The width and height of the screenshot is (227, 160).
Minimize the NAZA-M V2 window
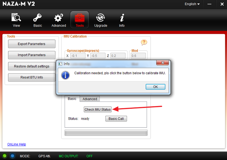coord(209,4)
